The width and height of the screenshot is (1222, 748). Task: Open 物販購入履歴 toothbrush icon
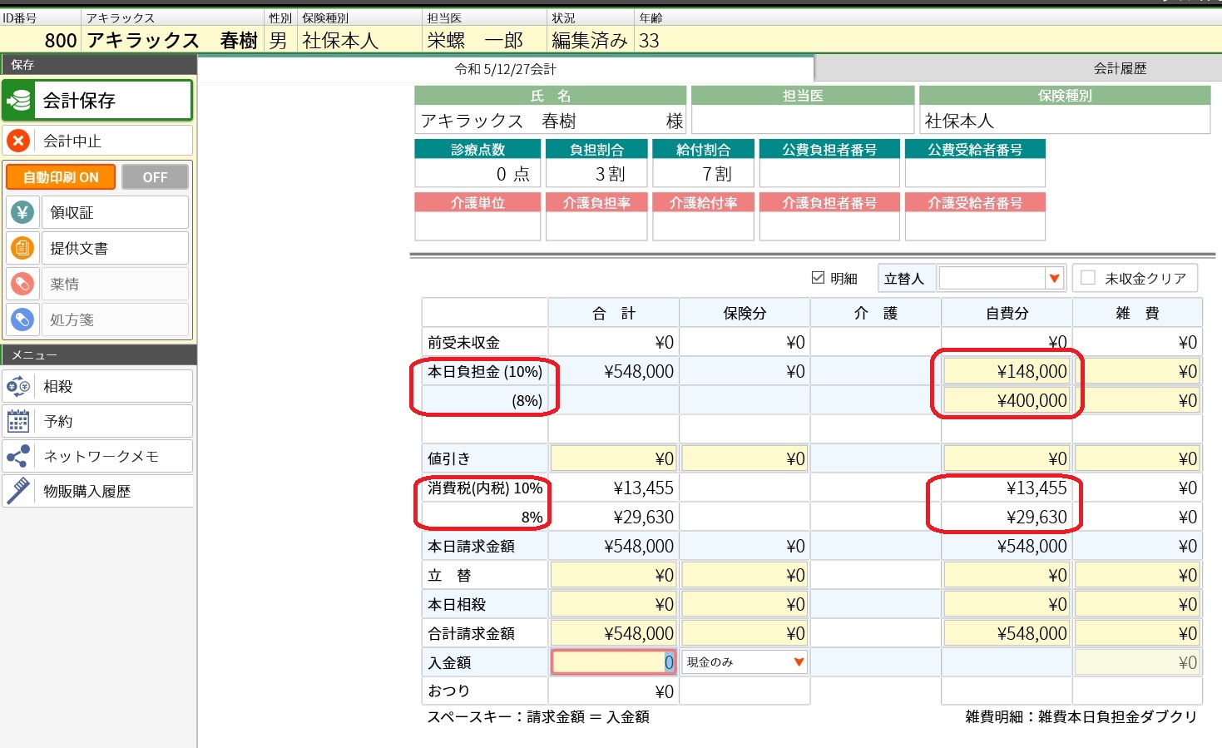[18, 491]
